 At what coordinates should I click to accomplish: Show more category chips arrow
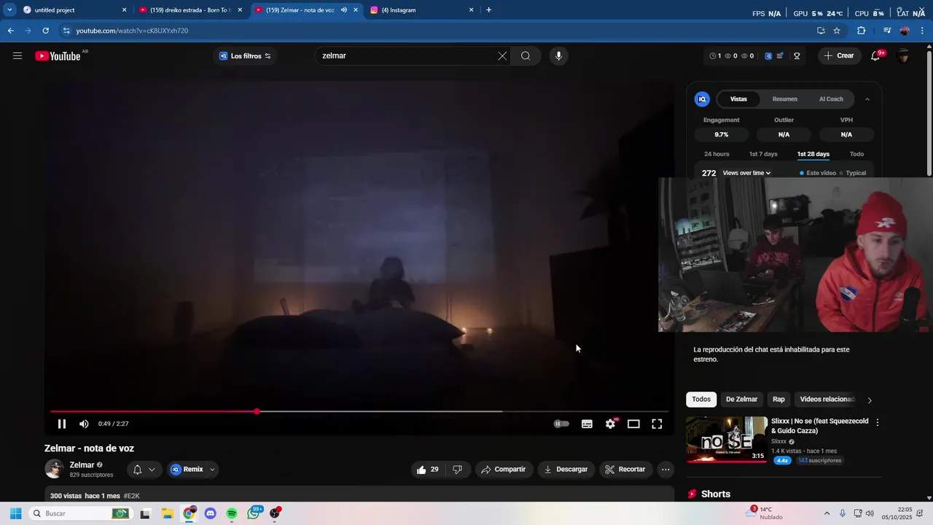tap(870, 400)
